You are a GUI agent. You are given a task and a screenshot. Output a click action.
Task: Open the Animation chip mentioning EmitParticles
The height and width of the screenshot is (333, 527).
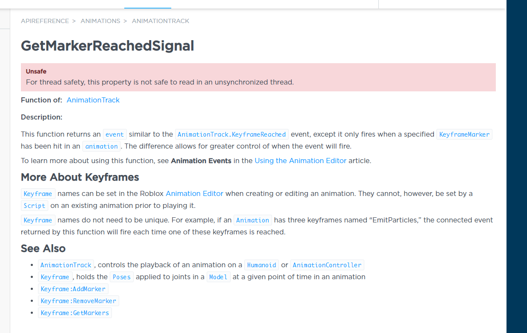click(x=252, y=220)
